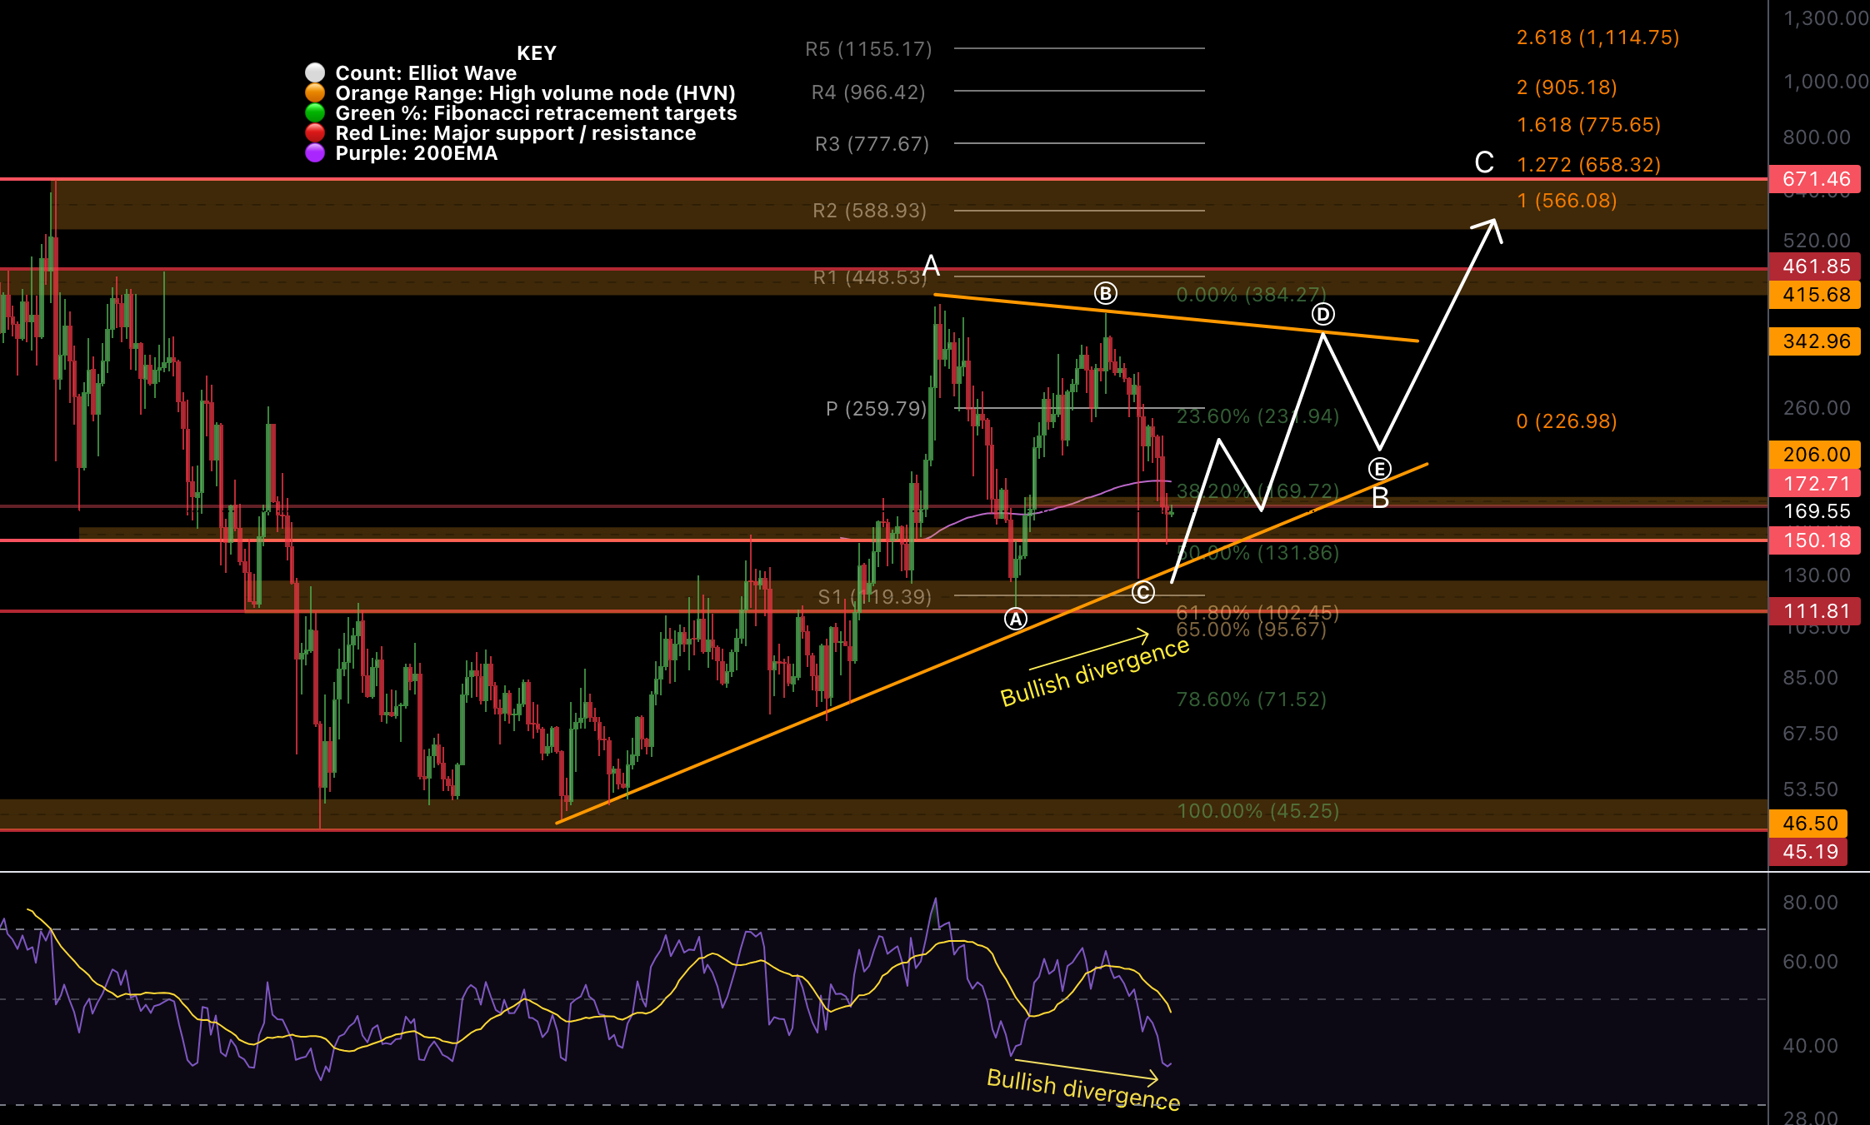Click the purple 200EMA legend bullet
The height and width of the screenshot is (1125, 1870).
click(x=317, y=153)
